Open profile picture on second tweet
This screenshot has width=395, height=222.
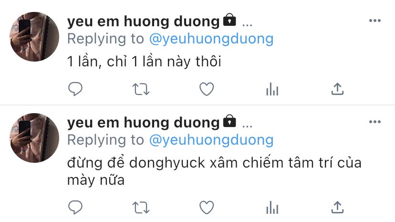click(x=34, y=138)
